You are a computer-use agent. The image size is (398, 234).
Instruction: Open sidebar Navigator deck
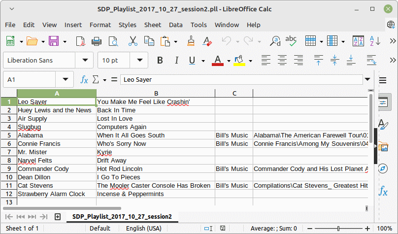tap(383, 168)
